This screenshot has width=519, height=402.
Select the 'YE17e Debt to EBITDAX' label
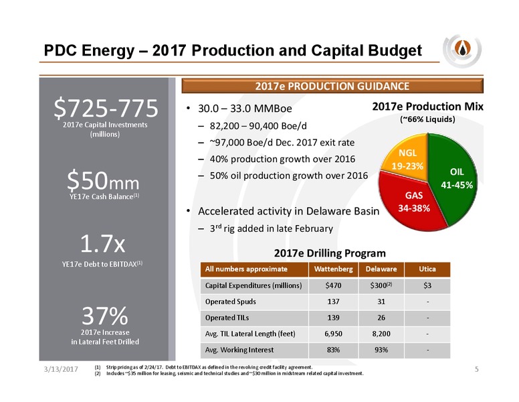coord(102,264)
